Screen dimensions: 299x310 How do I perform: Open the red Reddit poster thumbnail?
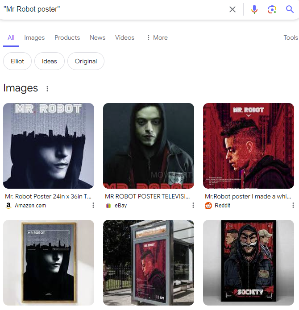coord(249,146)
